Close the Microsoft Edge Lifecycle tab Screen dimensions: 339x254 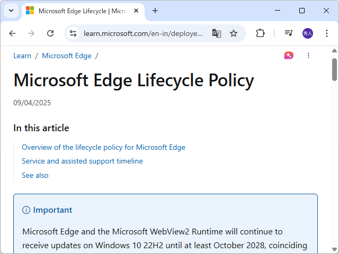pos(137,11)
